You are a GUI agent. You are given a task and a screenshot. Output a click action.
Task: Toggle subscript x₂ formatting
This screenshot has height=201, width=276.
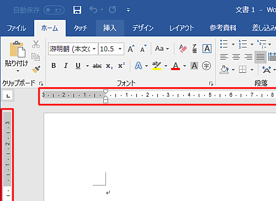click(x=109, y=66)
